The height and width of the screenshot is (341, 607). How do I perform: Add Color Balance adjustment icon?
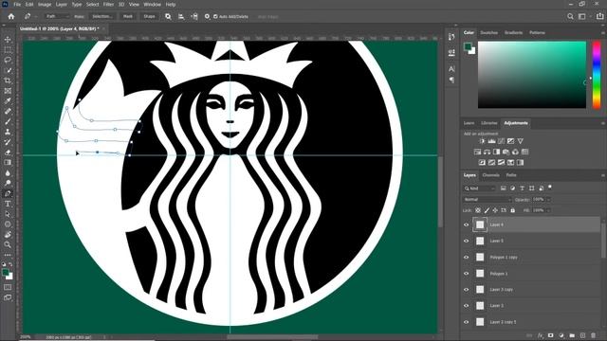[x=487, y=152]
